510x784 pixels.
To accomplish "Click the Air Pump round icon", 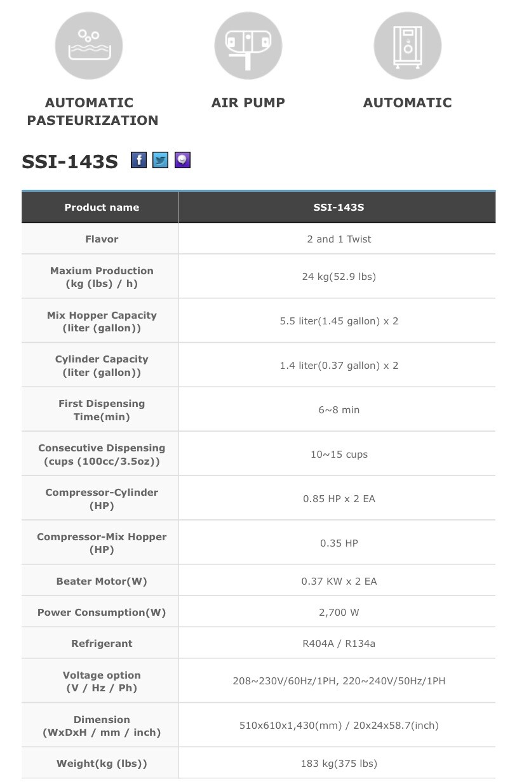I will pos(248,46).
